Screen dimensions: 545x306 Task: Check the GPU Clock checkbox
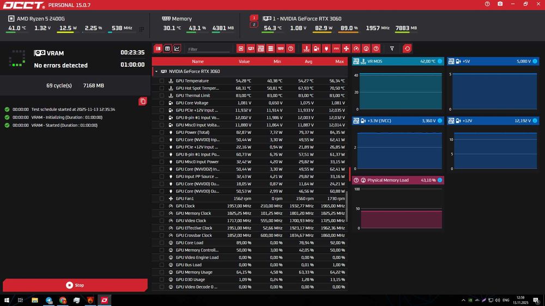point(162,206)
